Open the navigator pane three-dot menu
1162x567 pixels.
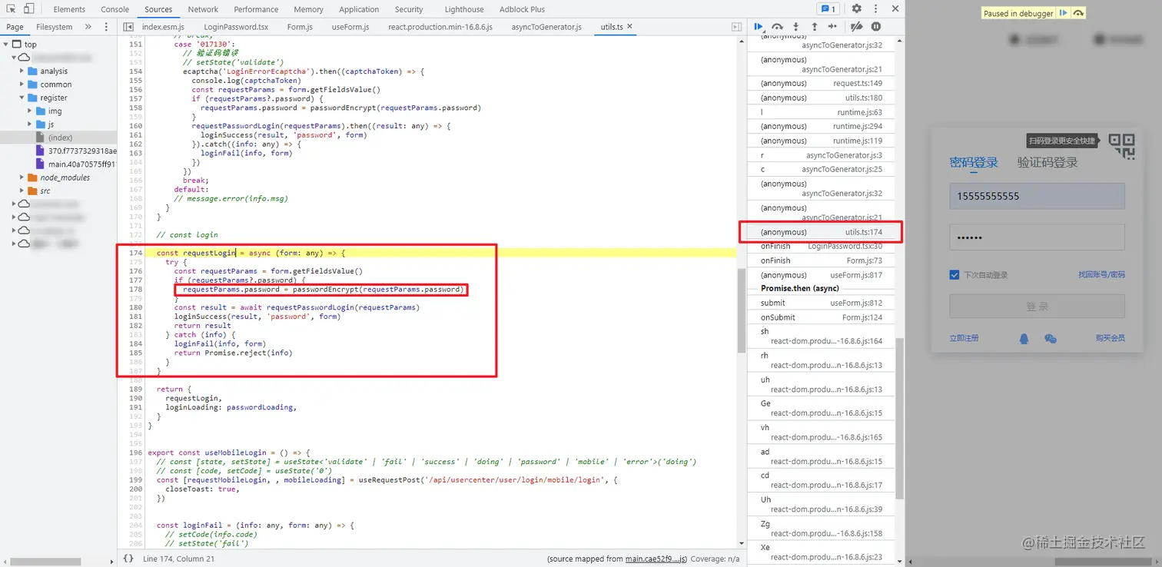107,27
